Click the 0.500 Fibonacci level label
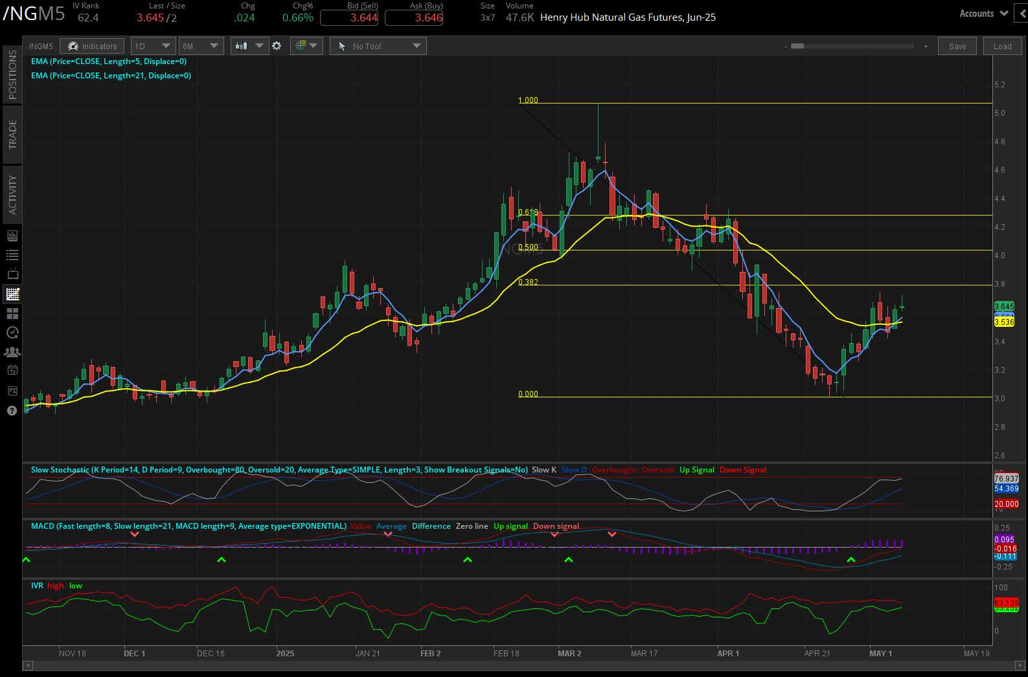Viewport: 1028px width, 677px height. [528, 247]
